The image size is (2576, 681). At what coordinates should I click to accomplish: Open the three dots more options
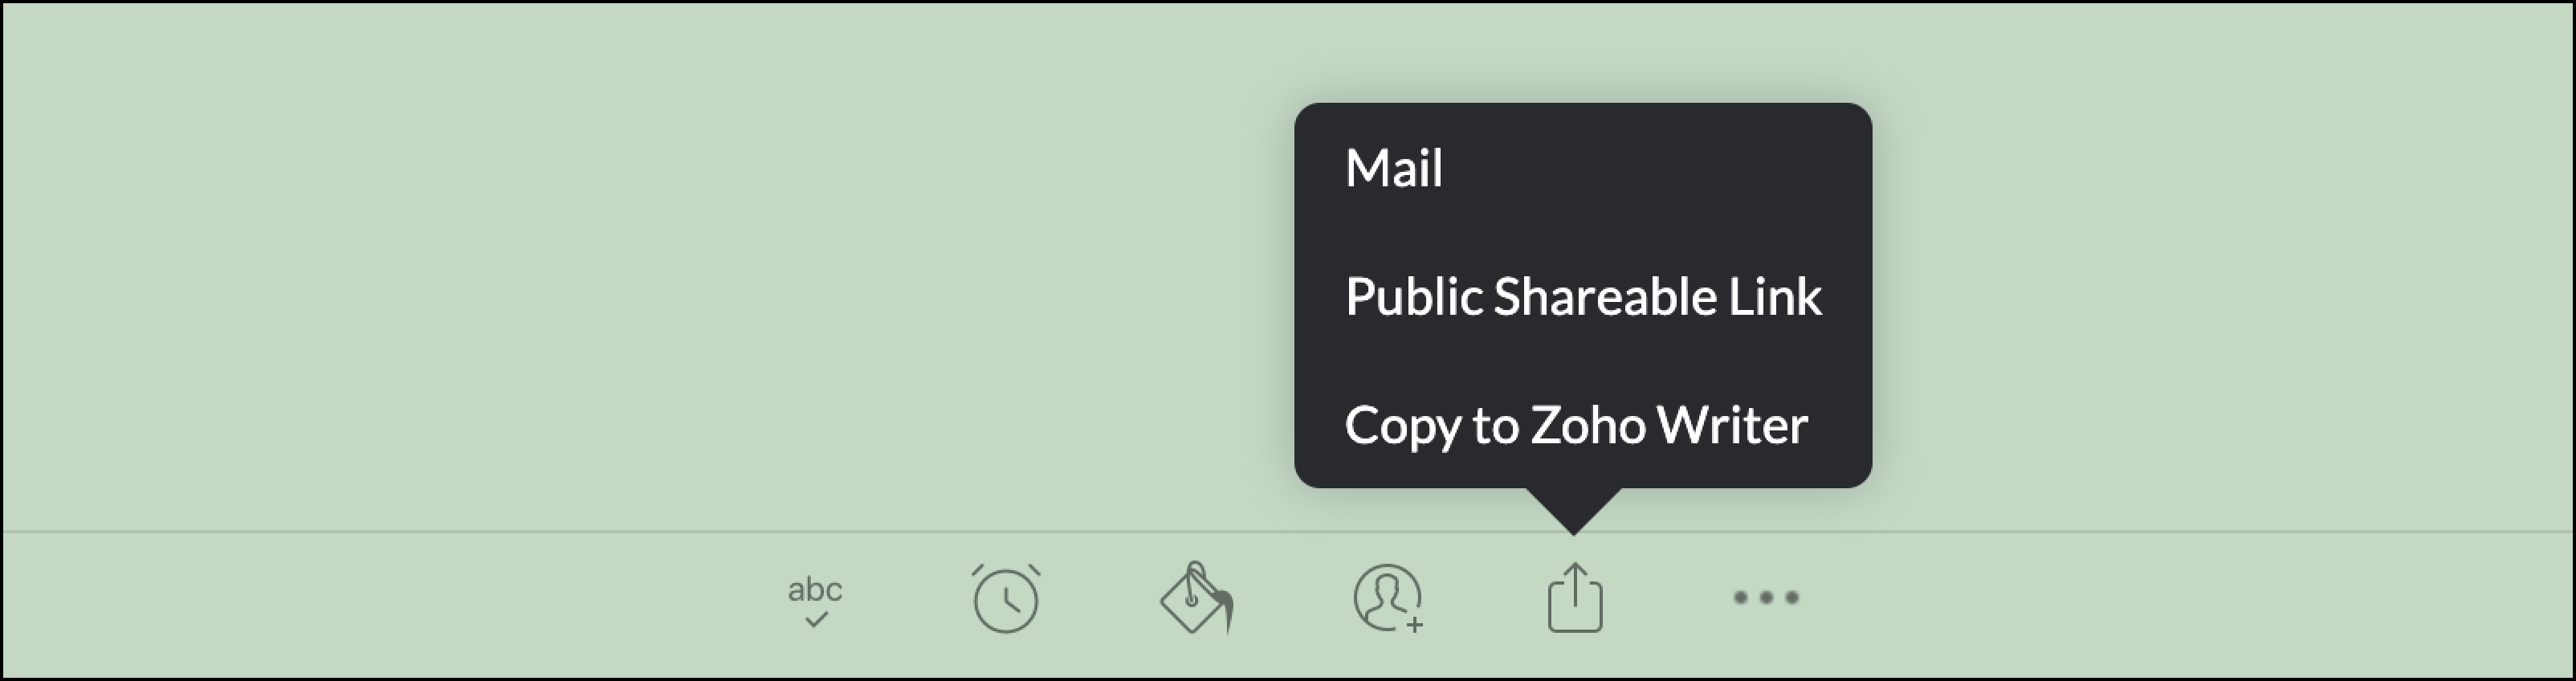click(1766, 598)
